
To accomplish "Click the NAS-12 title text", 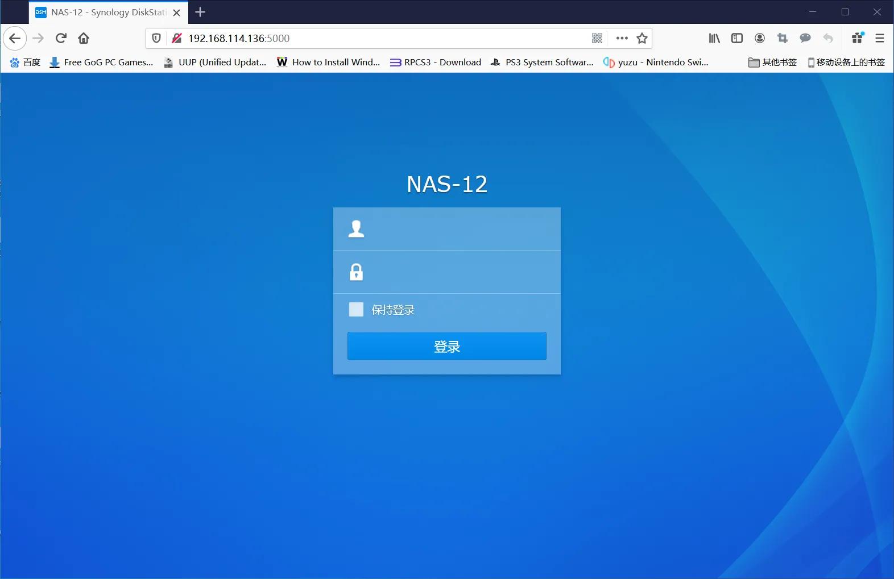I will (x=447, y=184).
